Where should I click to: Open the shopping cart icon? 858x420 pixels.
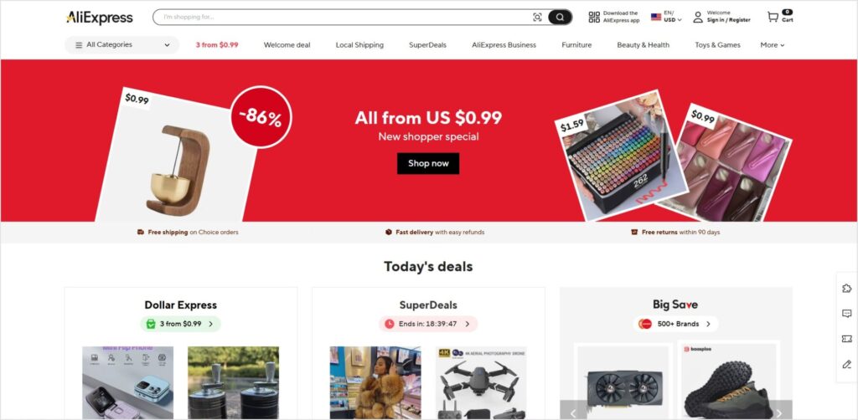pyautogui.click(x=773, y=17)
